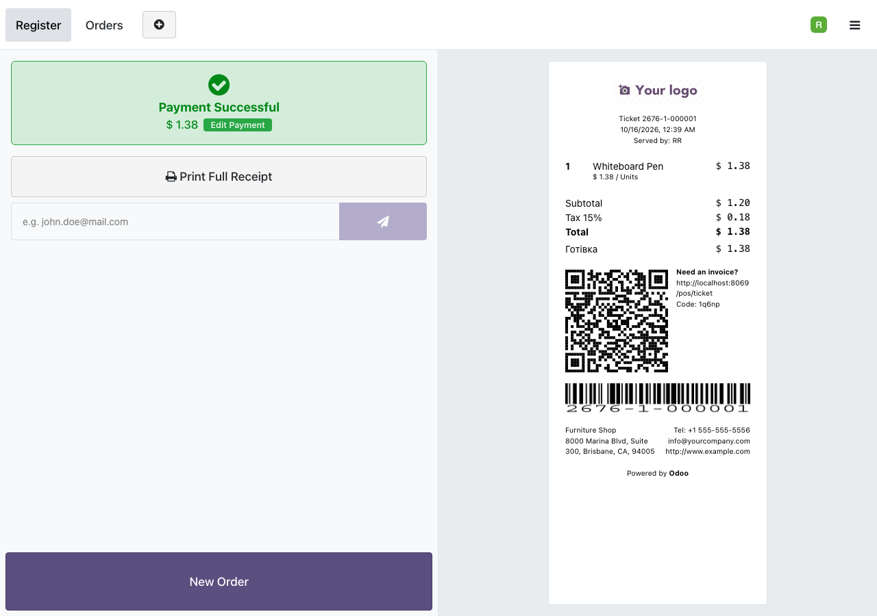Click the receipt date 10/16/2026, 12:39 AM
Screen dimensions: 877x616
[658, 129]
